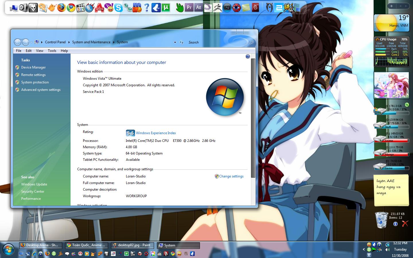
Task: Open uTorrent from the top dock
Action: click(165, 7)
